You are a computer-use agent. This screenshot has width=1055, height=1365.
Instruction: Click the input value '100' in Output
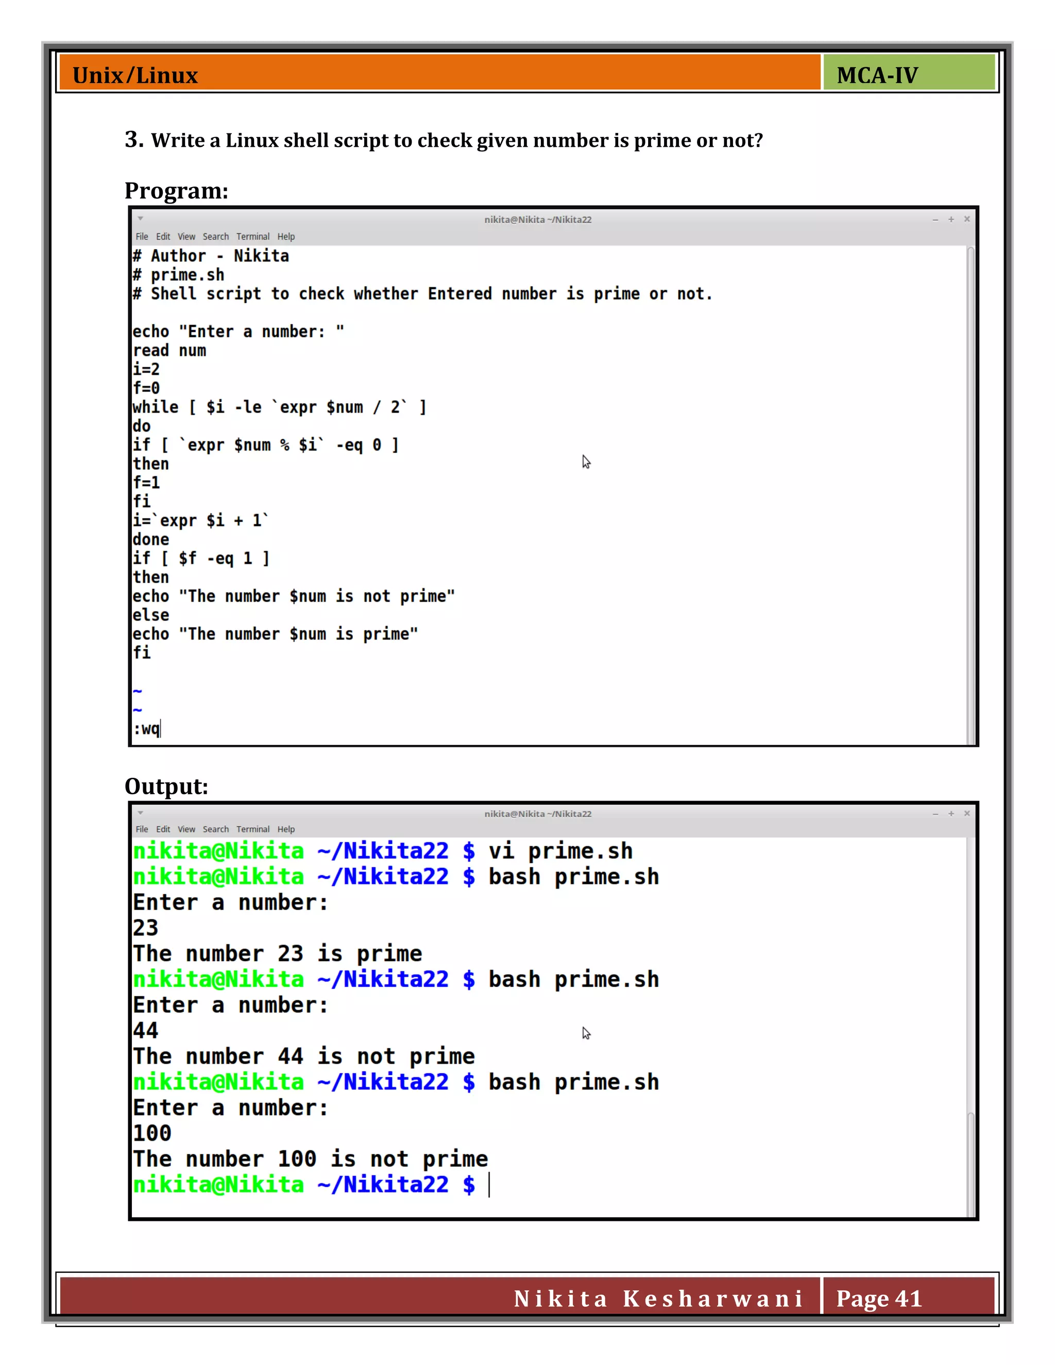(152, 1133)
